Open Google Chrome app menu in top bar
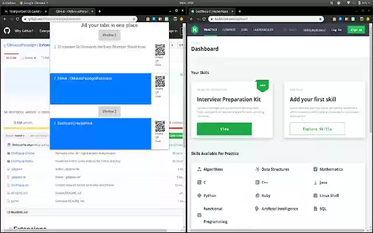373x233 pixels. tap(34, 3)
